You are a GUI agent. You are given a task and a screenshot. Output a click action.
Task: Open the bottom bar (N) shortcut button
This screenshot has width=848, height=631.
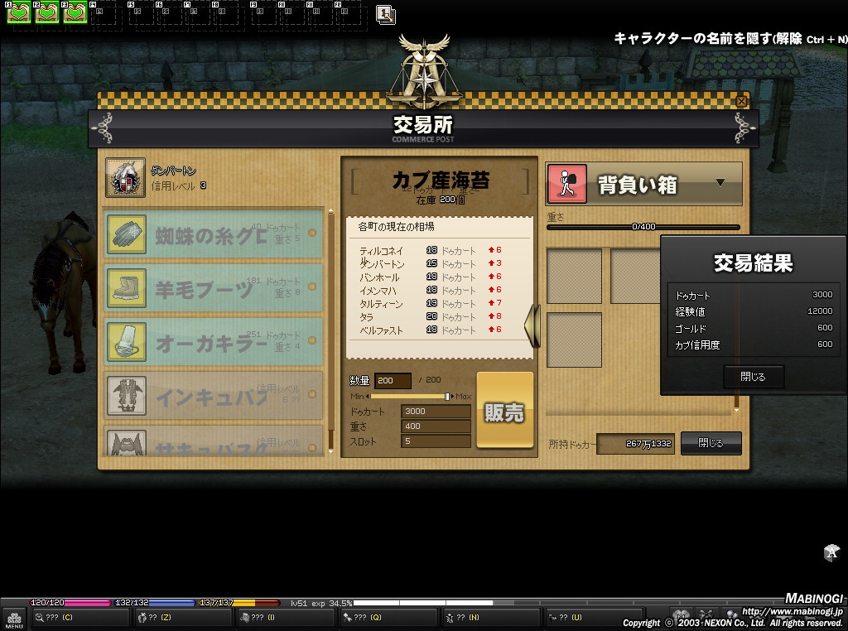pos(491,618)
